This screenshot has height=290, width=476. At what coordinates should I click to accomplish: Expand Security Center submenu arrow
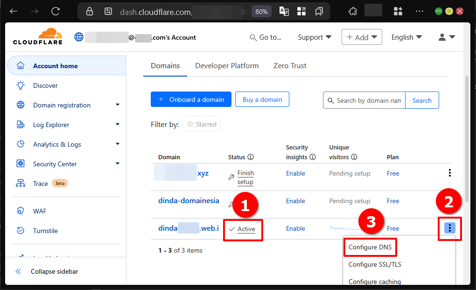click(118, 163)
